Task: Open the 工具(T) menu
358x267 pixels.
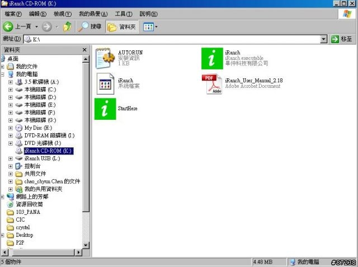Action: pos(124,14)
